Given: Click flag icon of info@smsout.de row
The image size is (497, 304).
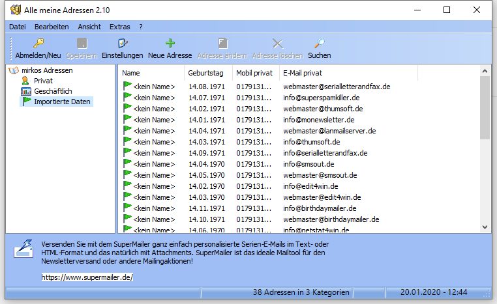Looking at the screenshot, I should pos(127,163).
